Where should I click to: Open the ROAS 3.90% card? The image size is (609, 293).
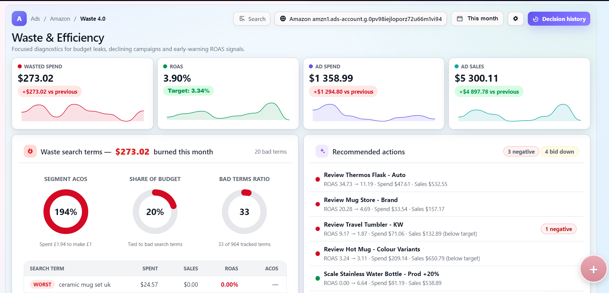pyautogui.click(x=228, y=93)
